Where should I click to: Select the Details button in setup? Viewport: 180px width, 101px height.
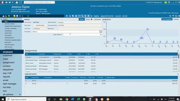(82, 19)
